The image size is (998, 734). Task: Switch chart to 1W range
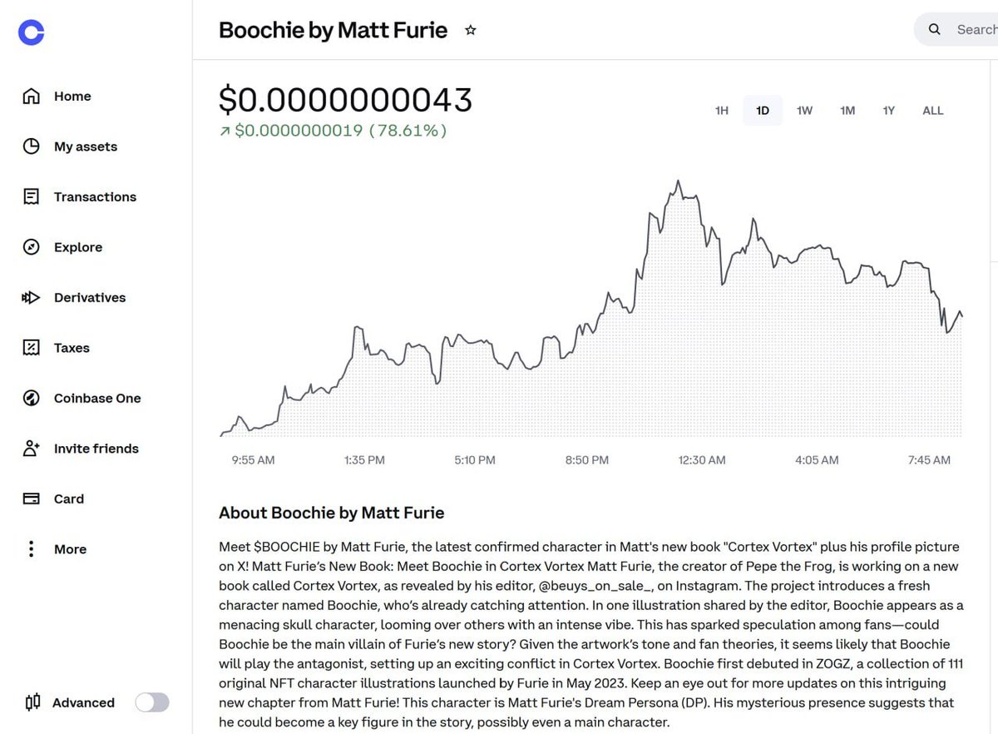(x=804, y=111)
